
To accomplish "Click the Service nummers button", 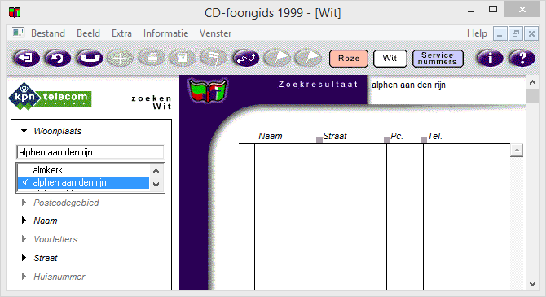I will 438,58.
